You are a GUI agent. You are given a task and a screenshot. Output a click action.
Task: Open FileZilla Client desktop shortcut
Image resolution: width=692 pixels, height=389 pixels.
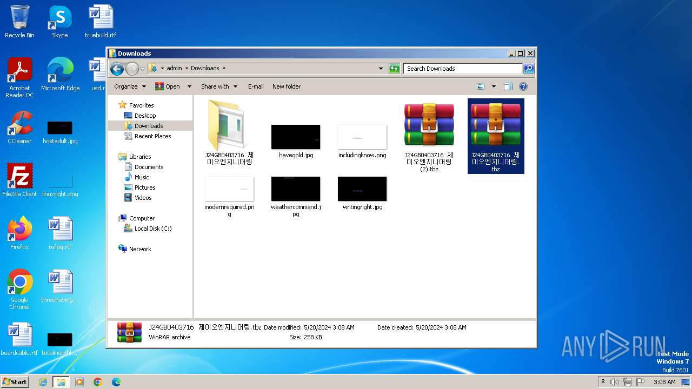(19, 180)
